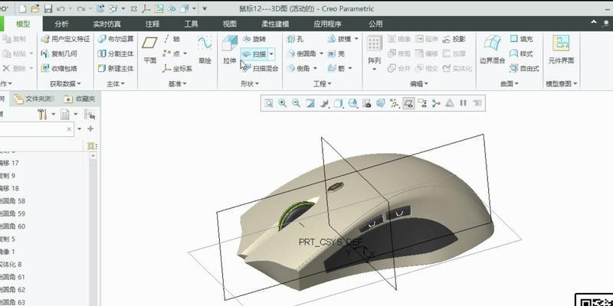Screen dimensions: 613x306
Task: Start the 扫描混合 (Swept Blend) tool
Action: tap(260, 69)
